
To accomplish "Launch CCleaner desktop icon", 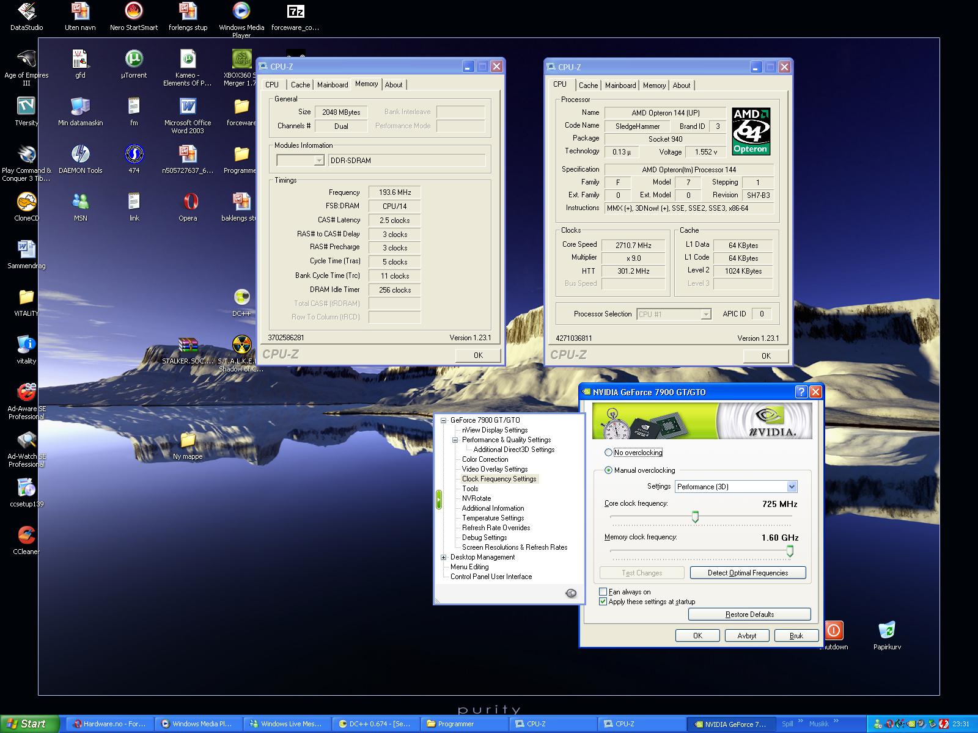I will tap(26, 541).
